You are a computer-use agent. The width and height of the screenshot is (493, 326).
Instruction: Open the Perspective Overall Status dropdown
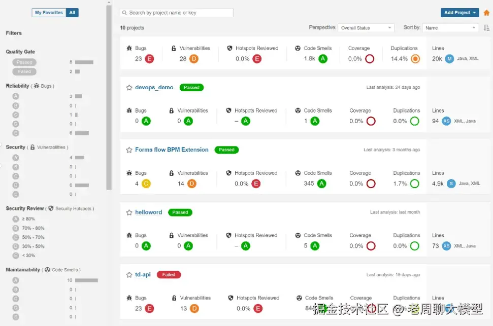pos(366,28)
